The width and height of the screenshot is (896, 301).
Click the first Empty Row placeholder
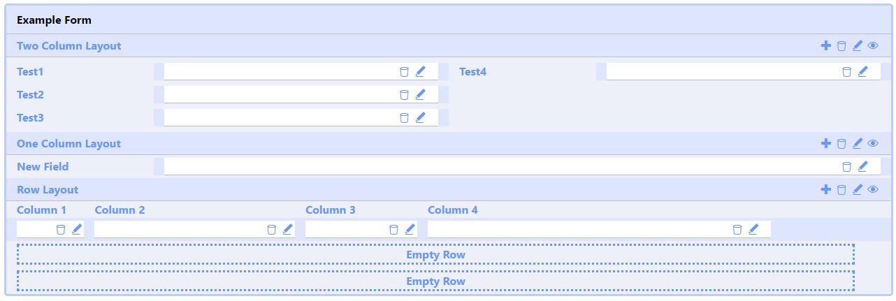[435, 255]
